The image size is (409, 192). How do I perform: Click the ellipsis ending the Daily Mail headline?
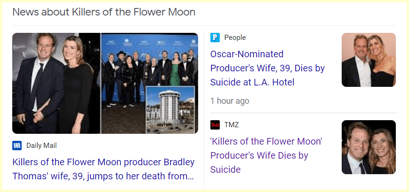pyautogui.click(x=190, y=177)
